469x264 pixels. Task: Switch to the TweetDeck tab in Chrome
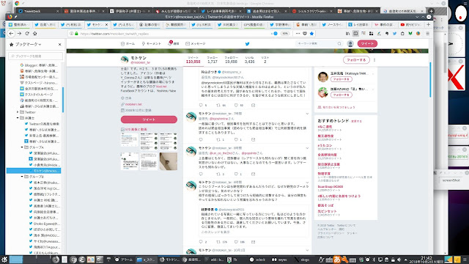pyautogui.click(x=38, y=11)
